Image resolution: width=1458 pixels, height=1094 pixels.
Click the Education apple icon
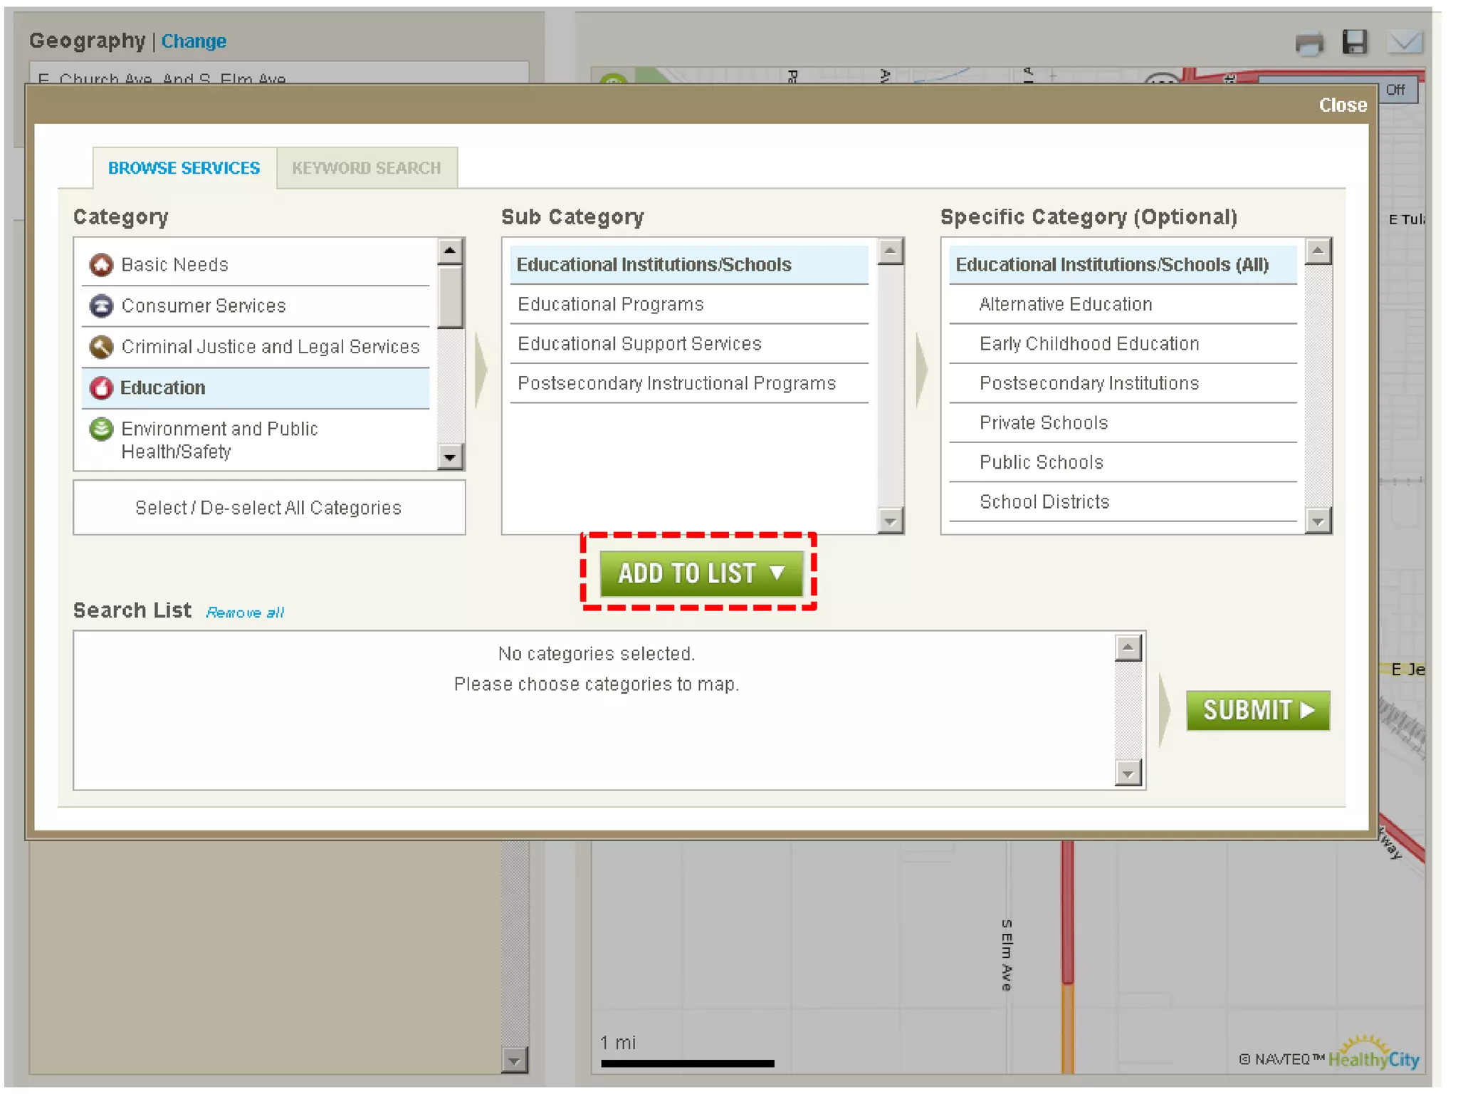pos(101,388)
